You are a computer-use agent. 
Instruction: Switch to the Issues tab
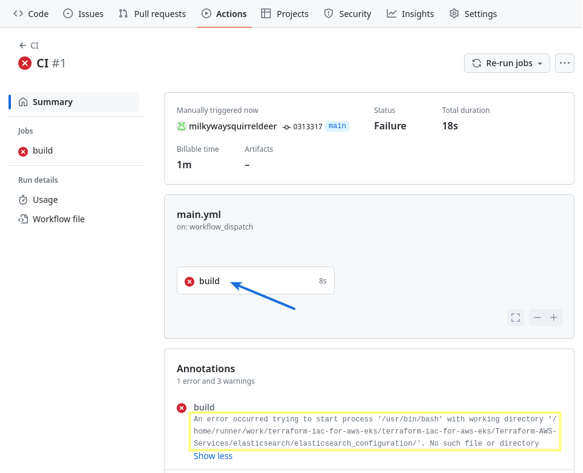[83, 13]
